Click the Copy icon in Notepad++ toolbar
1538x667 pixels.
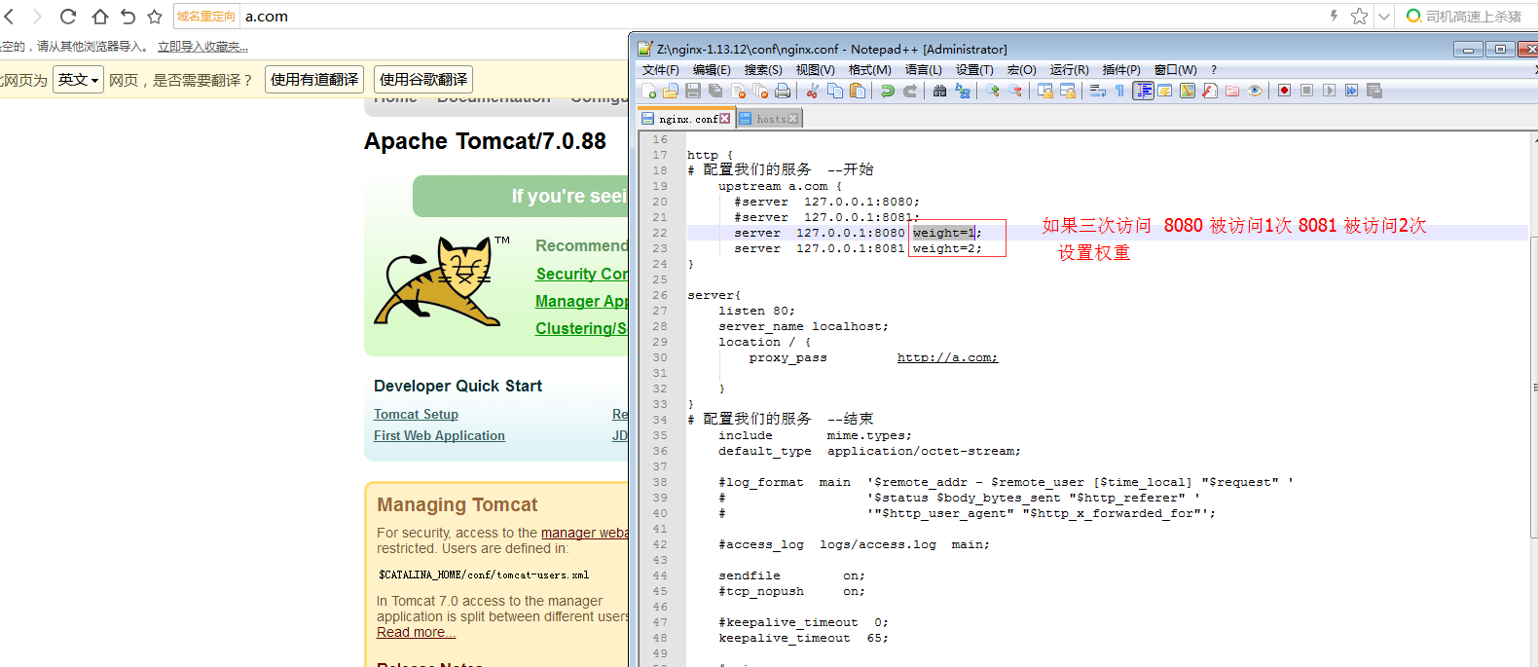pos(835,91)
